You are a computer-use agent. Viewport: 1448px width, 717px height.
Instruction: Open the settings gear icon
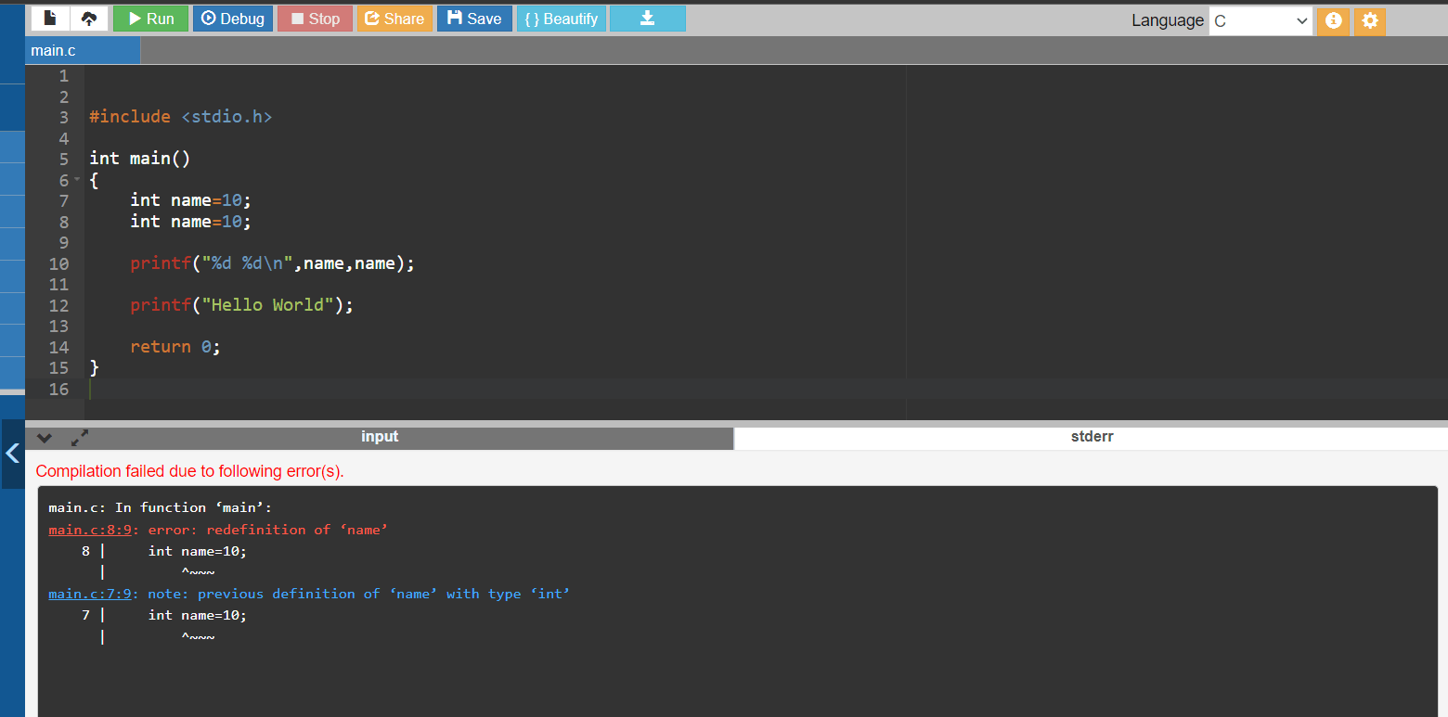pos(1369,21)
